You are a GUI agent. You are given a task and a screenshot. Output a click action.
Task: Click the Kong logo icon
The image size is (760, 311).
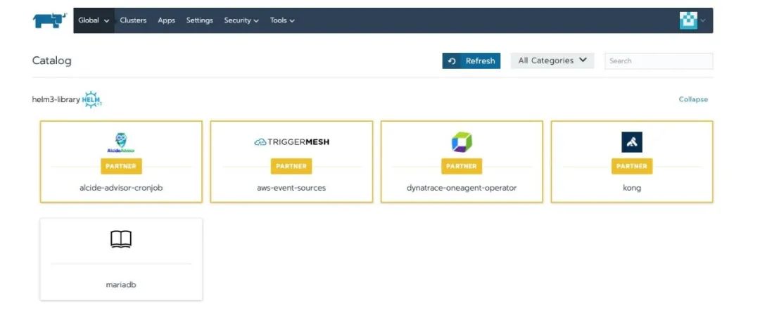click(632, 142)
